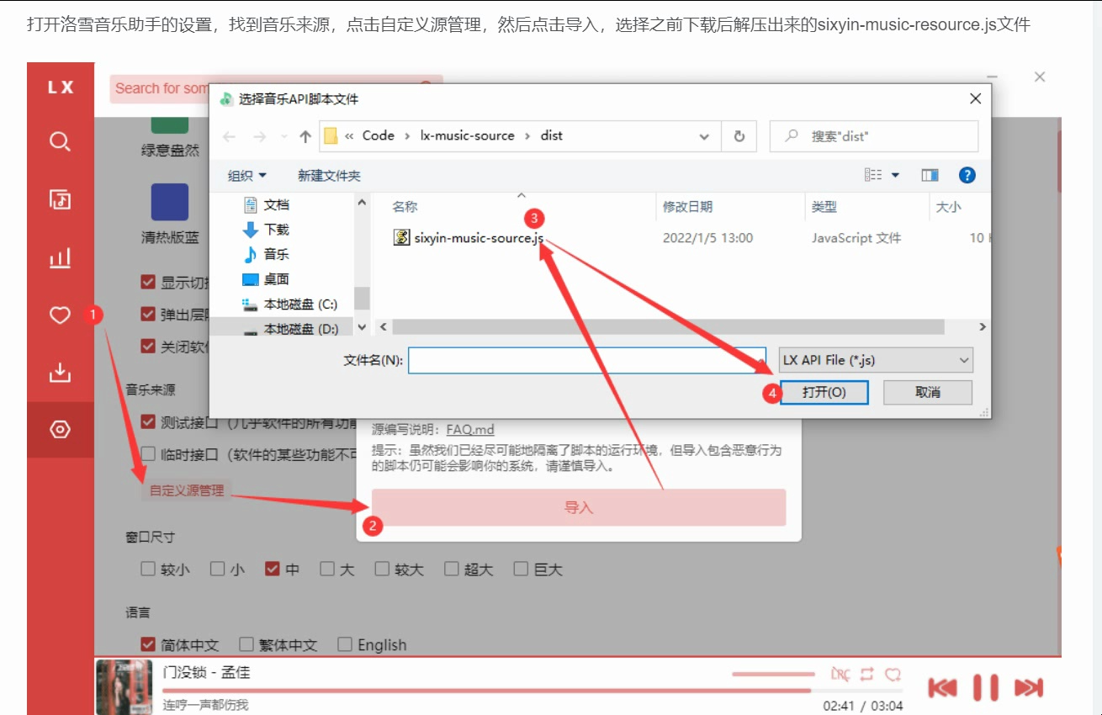Select 音乐 in the folder tree
Viewport: 1102px width, 715px height.
tap(266, 254)
